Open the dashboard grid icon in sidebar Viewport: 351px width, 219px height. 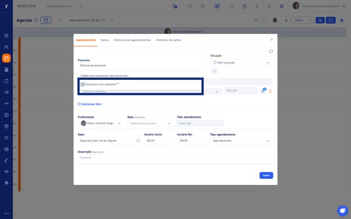coord(6,36)
